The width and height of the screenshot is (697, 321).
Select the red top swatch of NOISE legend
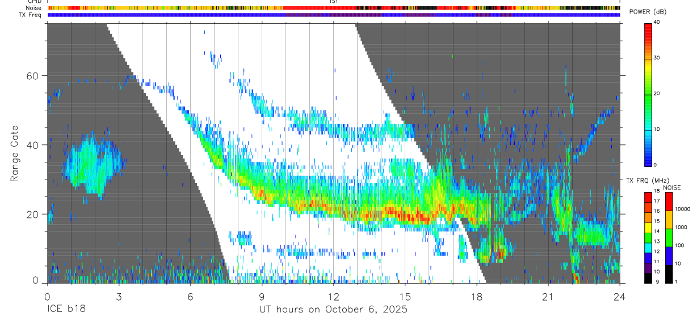point(669,202)
